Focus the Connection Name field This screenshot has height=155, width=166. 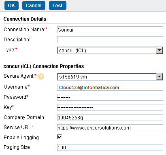[x=110, y=30]
